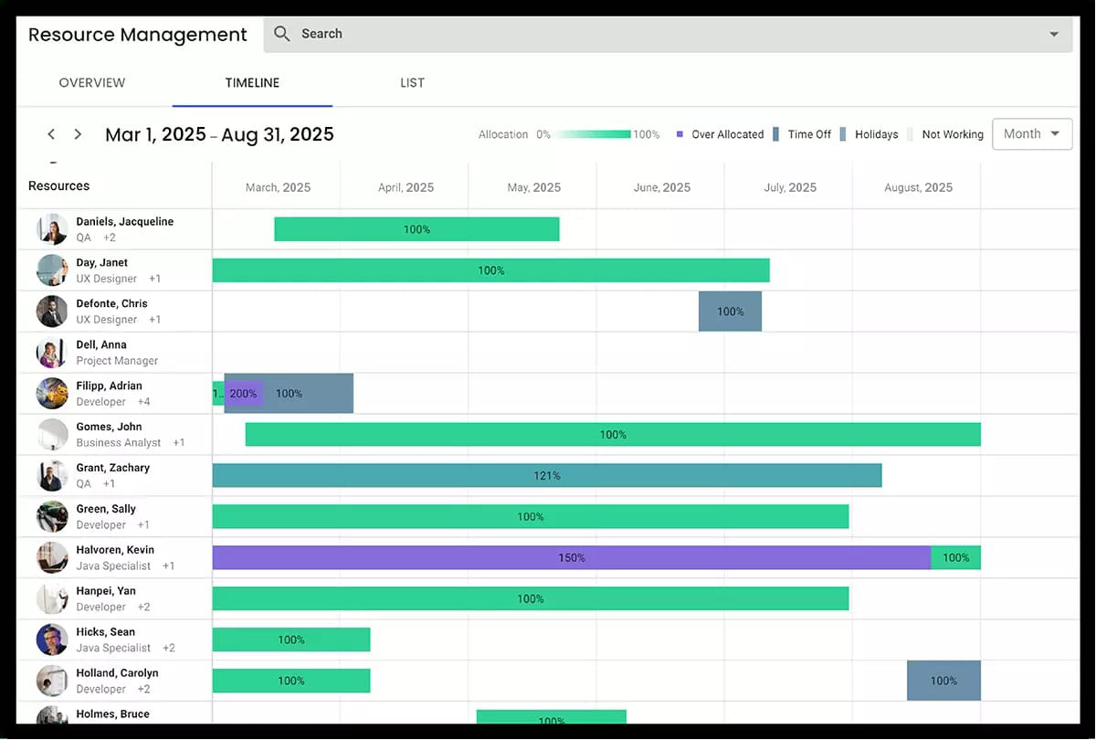Screen dimensions: 1096x740
Task: Click the previous timeline navigation arrow
Action: 51,133
